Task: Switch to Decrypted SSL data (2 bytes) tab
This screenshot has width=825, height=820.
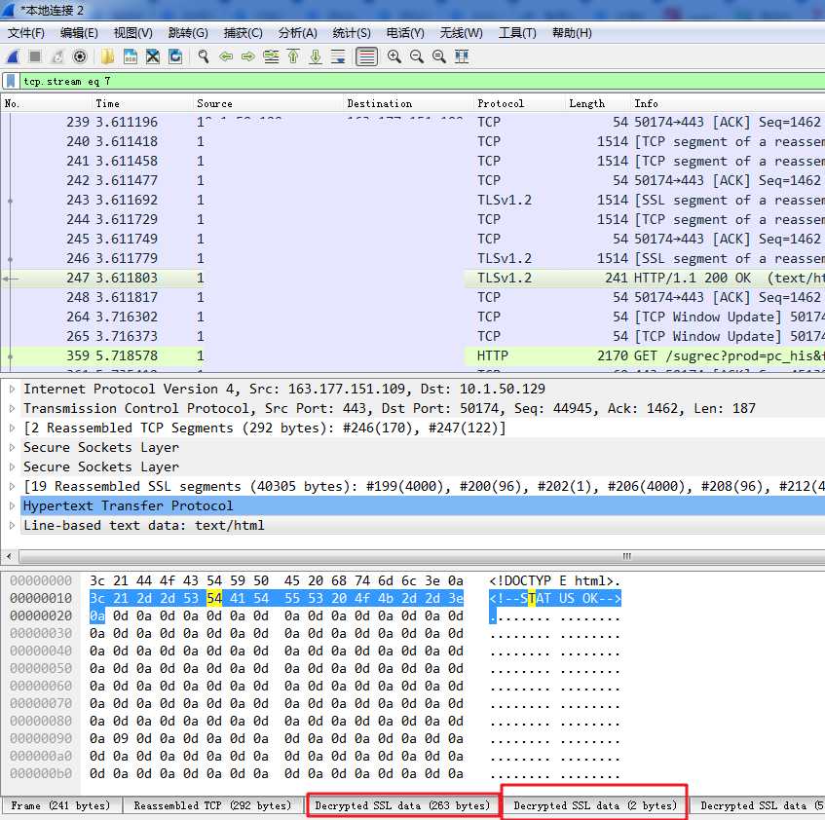Action: pos(595,805)
